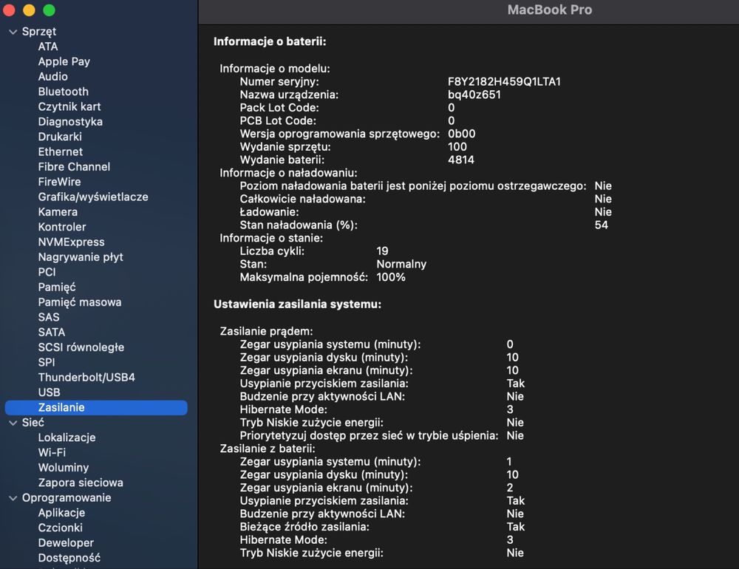Show Aplikacje software list
Viewport: 739px width, 569px height.
pyautogui.click(x=62, y=513)
